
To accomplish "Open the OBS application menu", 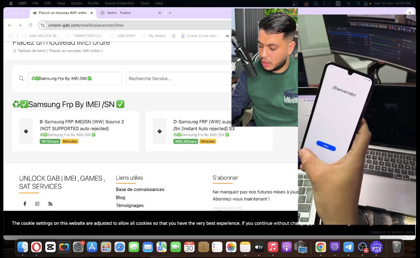I will coord(23,3).
